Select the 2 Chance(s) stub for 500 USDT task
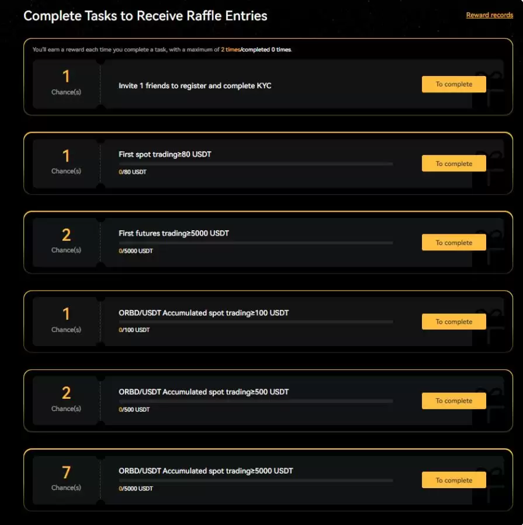Screen dimensions: 523x525 [66, 401]
